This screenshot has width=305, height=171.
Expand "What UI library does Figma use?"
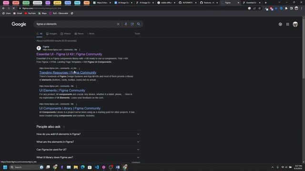88,157
